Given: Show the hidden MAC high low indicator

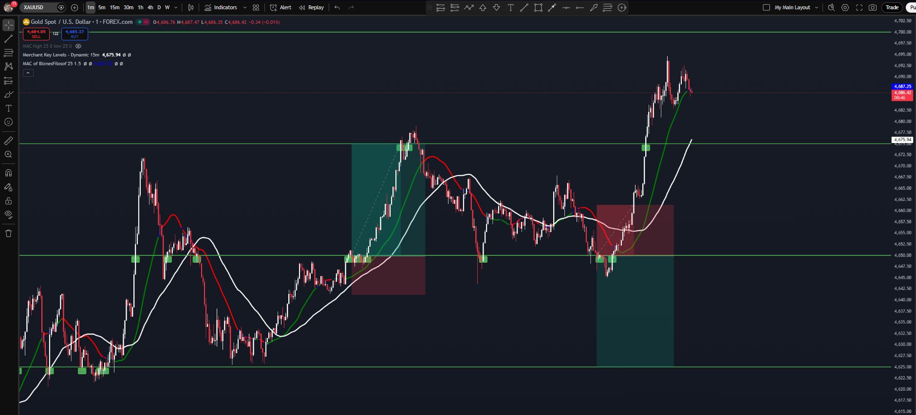Looking at the screenshot, I should point(78,46).
